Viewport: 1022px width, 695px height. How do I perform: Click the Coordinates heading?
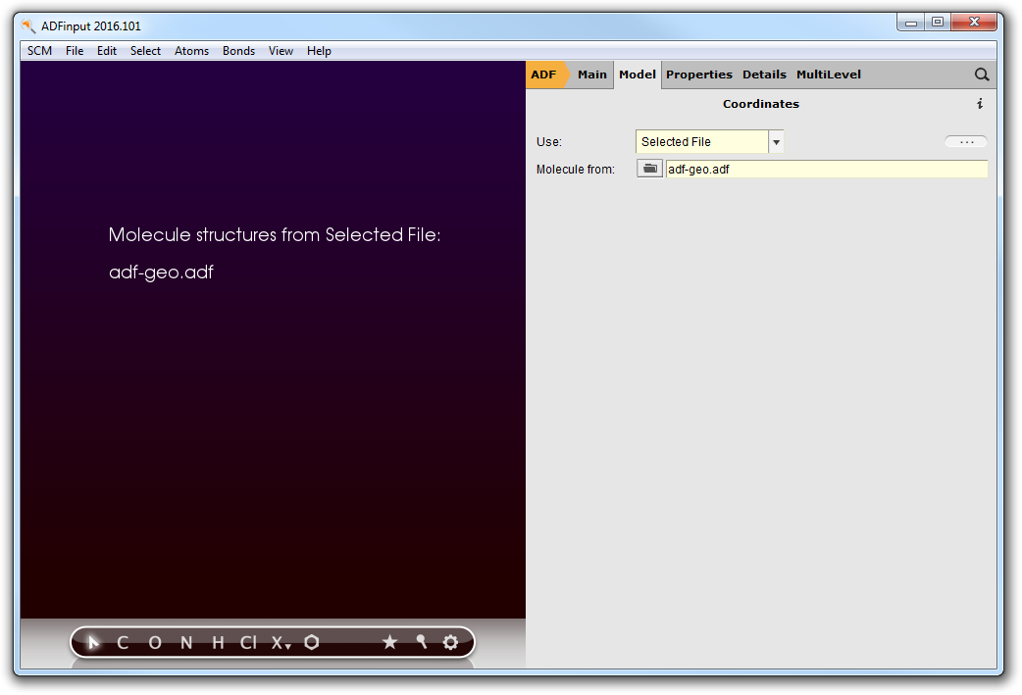[761, 104]
